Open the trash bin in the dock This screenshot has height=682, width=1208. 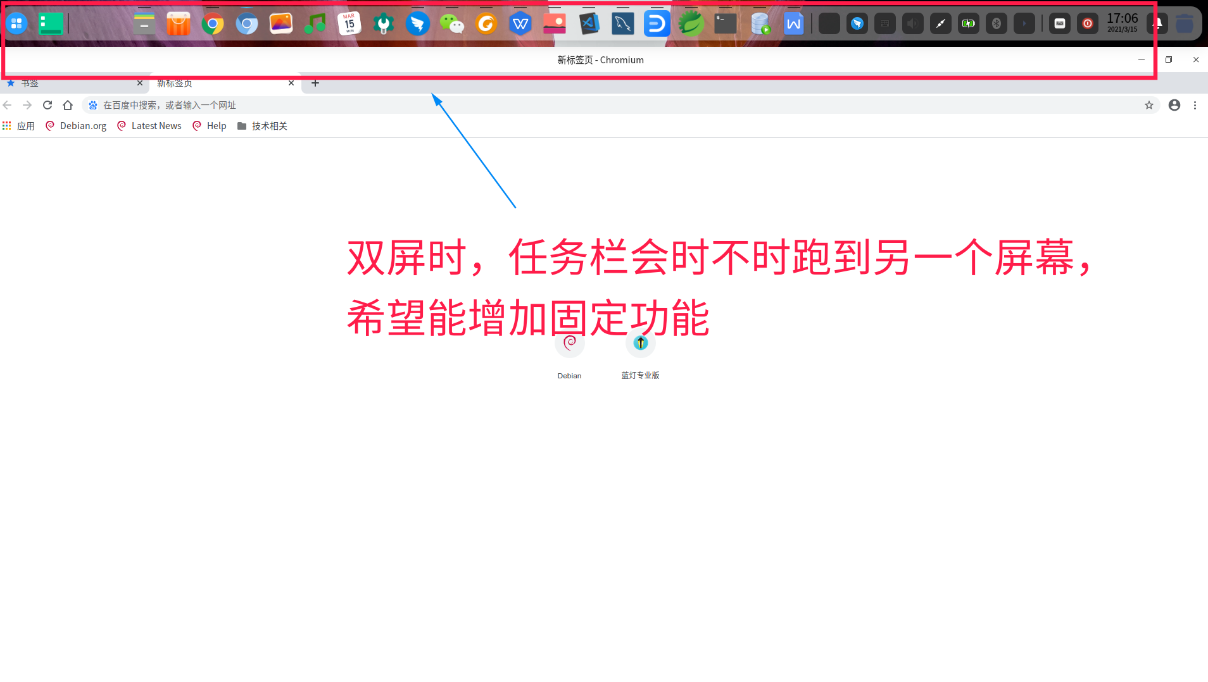pos(1185,24)
